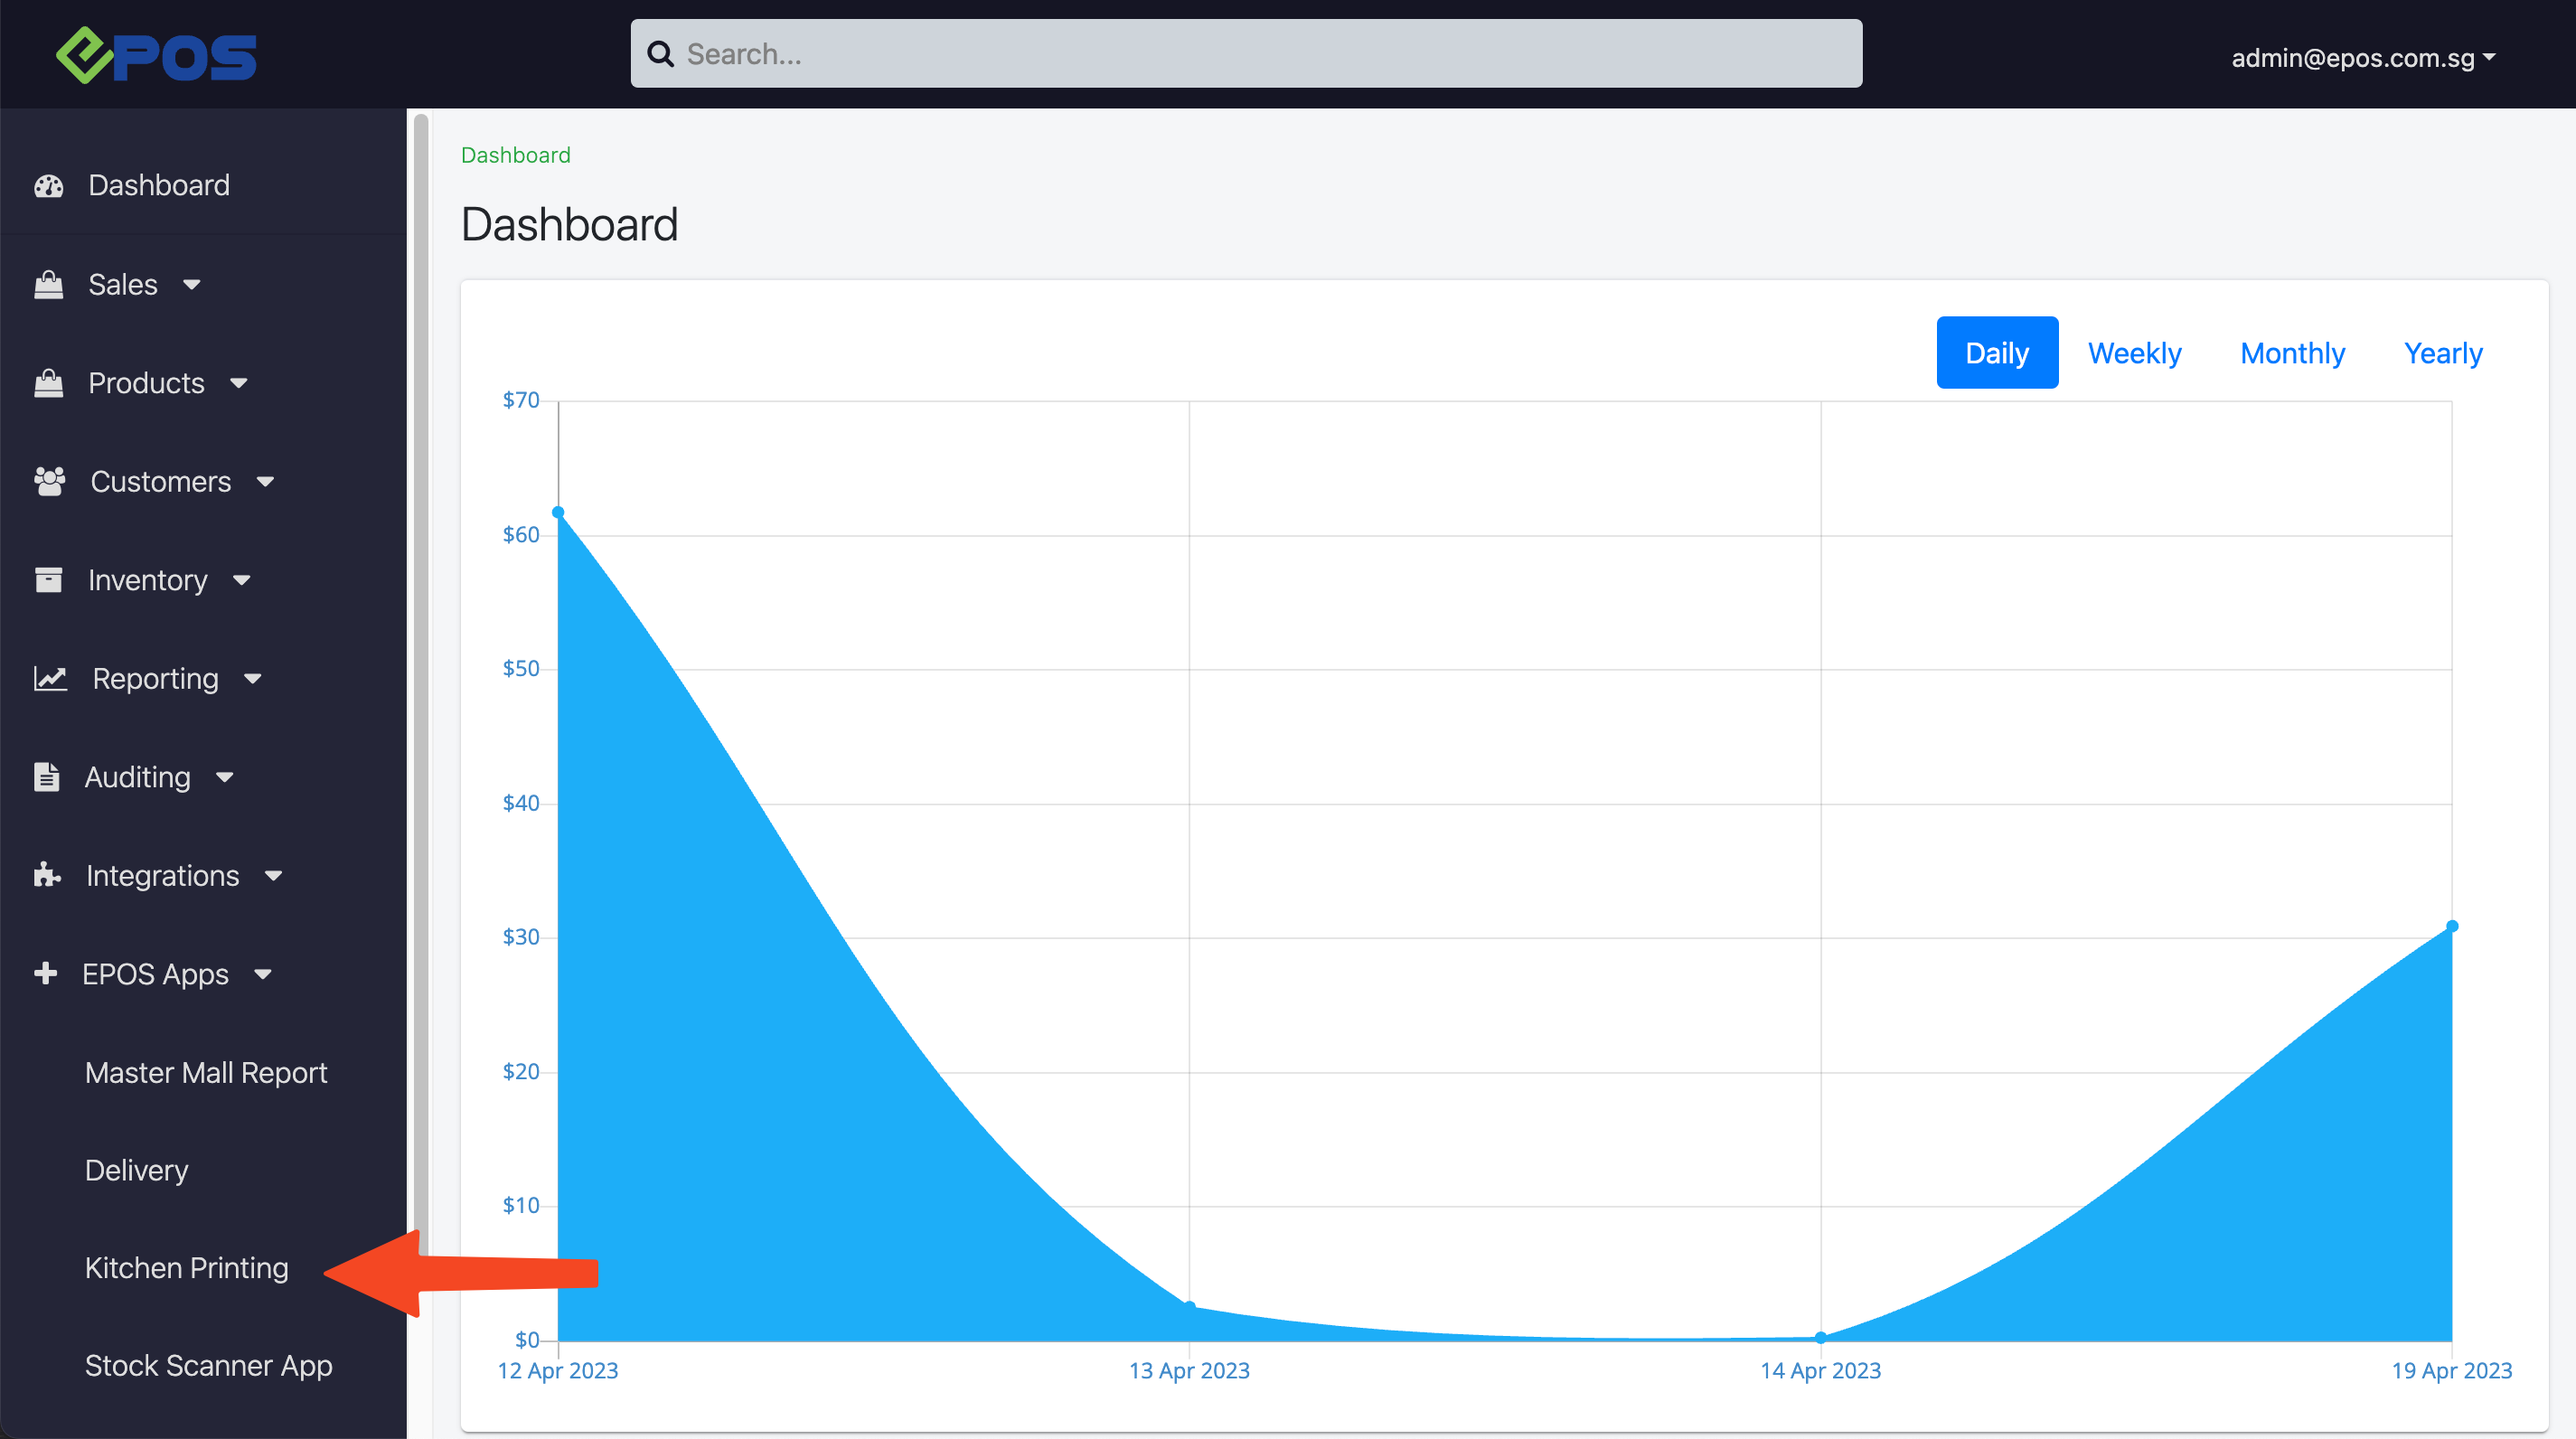Click the EPOS logo
The width and height of the screenshot is (2576, 1439).
(x=156, y=55)
